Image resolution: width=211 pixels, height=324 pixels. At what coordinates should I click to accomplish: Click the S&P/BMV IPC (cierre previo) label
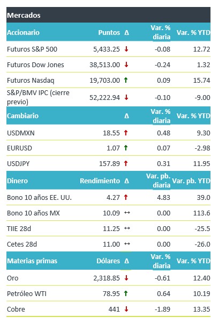[38, 97]
